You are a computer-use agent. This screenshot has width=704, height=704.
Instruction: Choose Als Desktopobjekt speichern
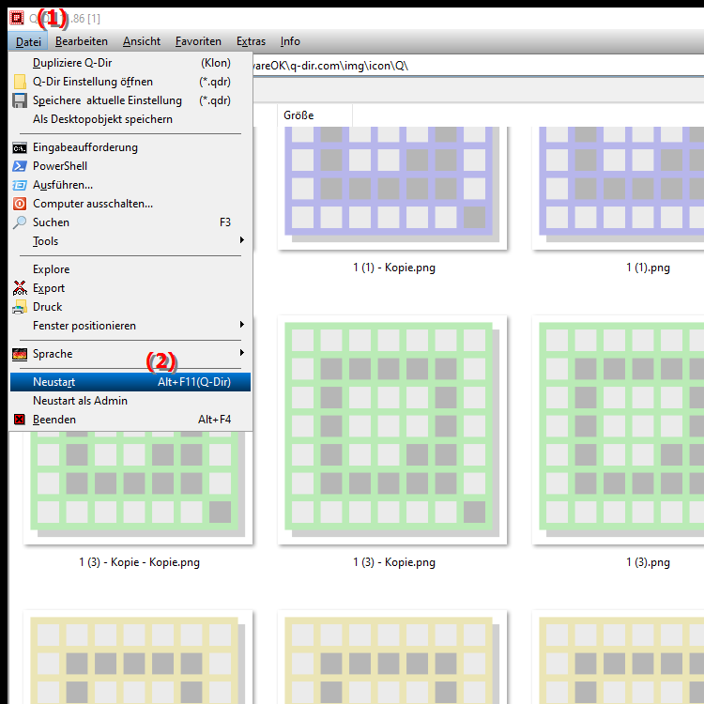[x=130, y=119]
